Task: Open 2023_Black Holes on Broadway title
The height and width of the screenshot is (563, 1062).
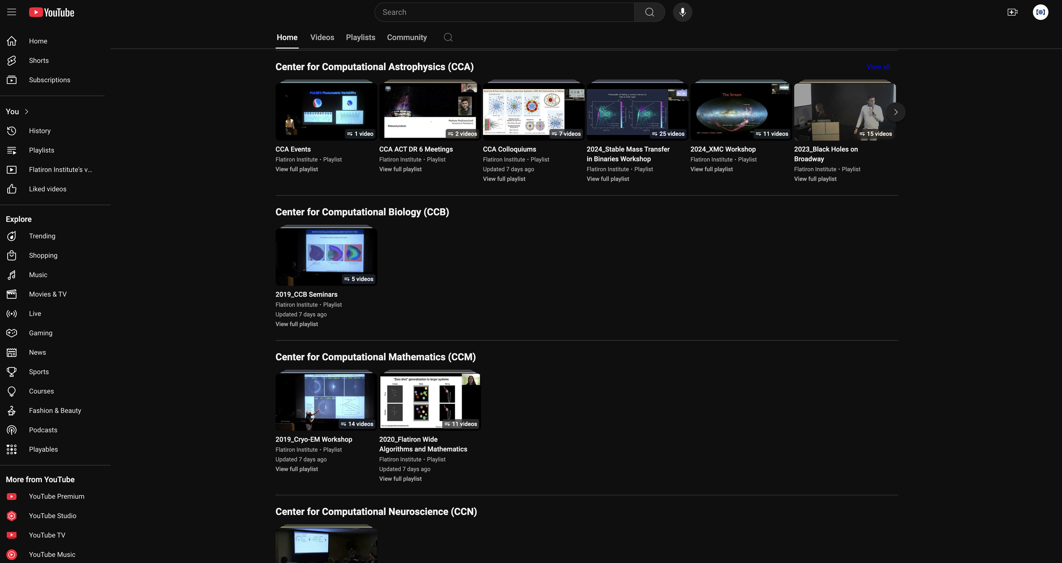Action: click(825, 154)
